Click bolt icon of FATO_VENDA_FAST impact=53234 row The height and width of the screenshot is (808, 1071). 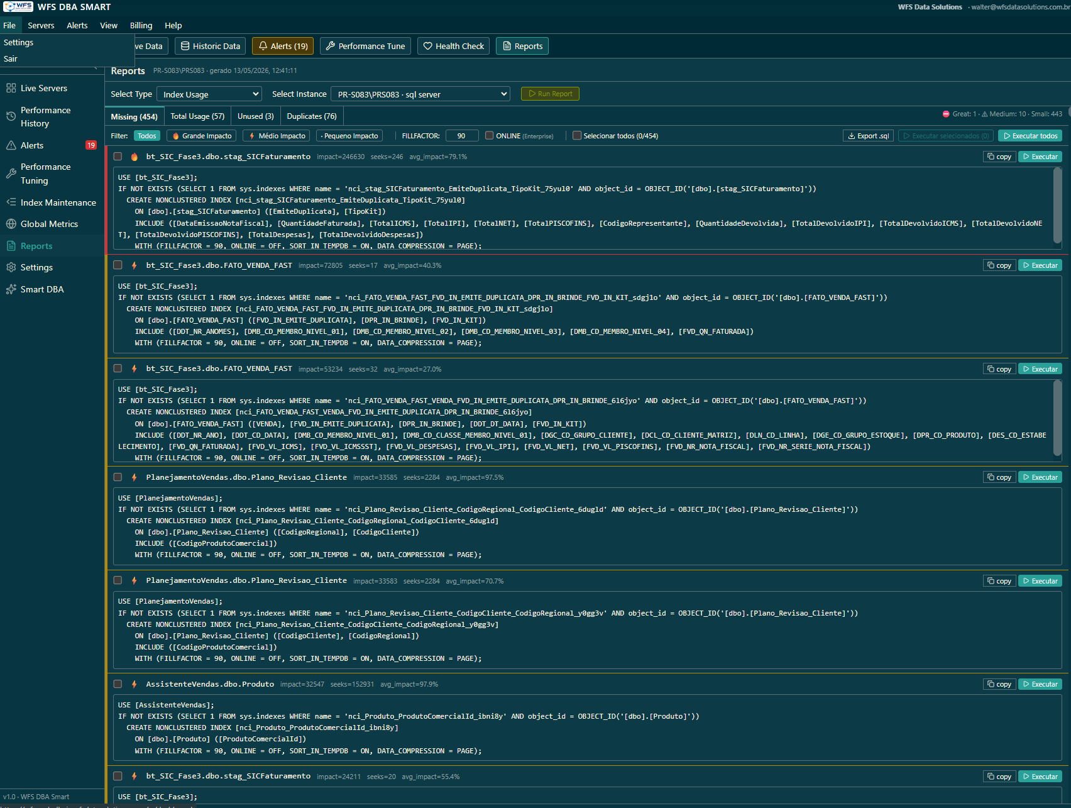[x=134, y=368]
